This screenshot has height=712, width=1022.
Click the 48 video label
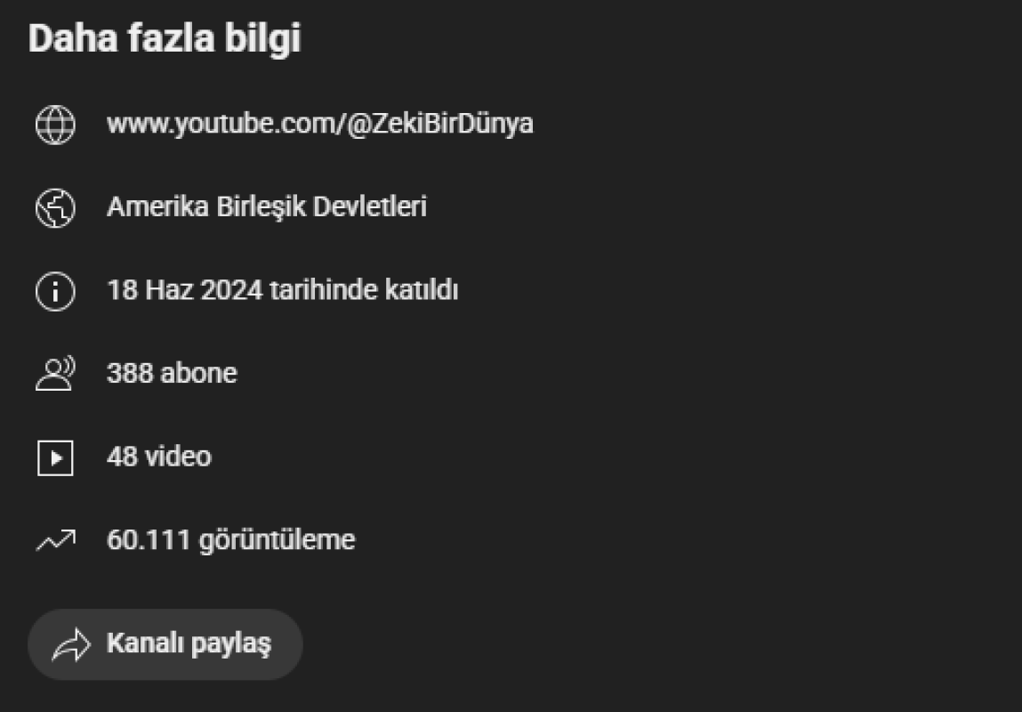(x=159, y=457)
